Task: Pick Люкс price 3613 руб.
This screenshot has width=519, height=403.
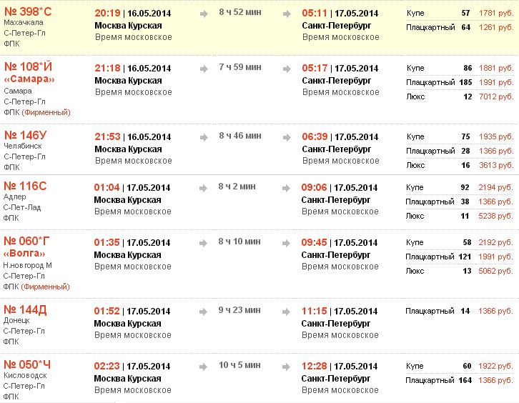Action: tap(496, 165)
